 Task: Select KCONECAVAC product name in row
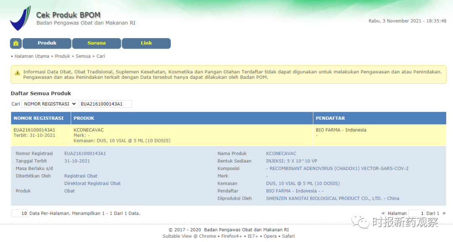(x=89, y=130)
